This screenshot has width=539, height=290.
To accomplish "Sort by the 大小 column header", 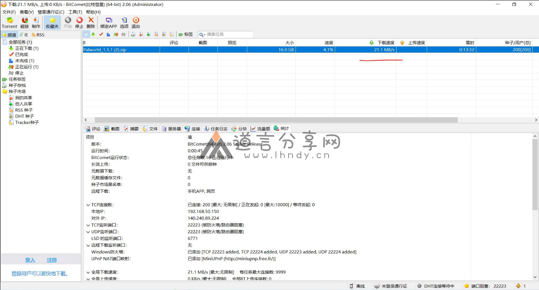I will click(271, 43).
